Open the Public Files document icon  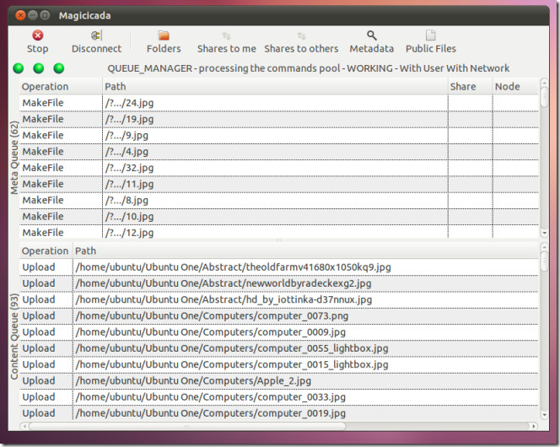(x=431, y=35)
